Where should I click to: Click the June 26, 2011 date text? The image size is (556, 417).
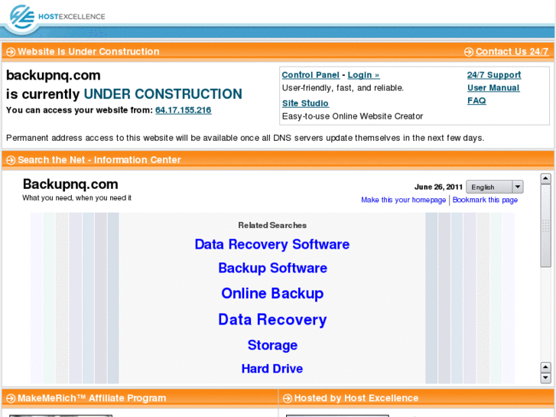click(438, 187)
